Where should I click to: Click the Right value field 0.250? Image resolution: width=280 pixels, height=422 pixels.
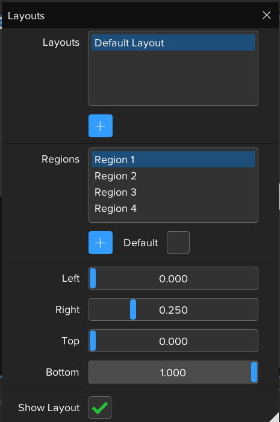coord(173,309)
